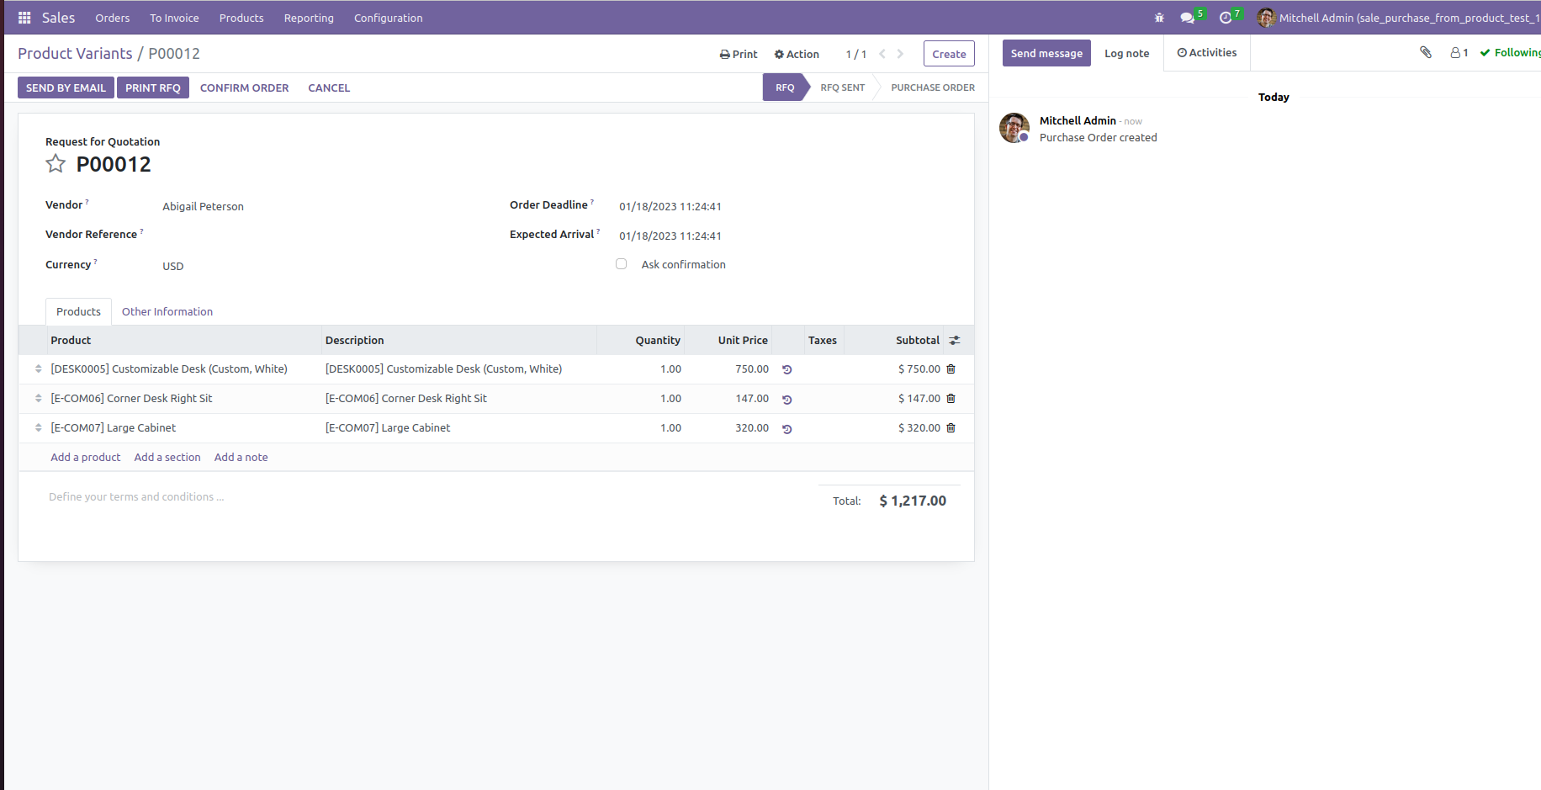Open the conversations chat icon
The height and width of the screenshot is (790, 1541).
(1187, 18)
